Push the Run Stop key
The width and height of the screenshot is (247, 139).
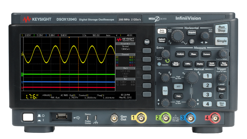[x=221, y=29]
